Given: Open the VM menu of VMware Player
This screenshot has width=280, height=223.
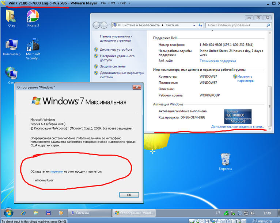Looking at the screenshot, I should coord(113,3).
